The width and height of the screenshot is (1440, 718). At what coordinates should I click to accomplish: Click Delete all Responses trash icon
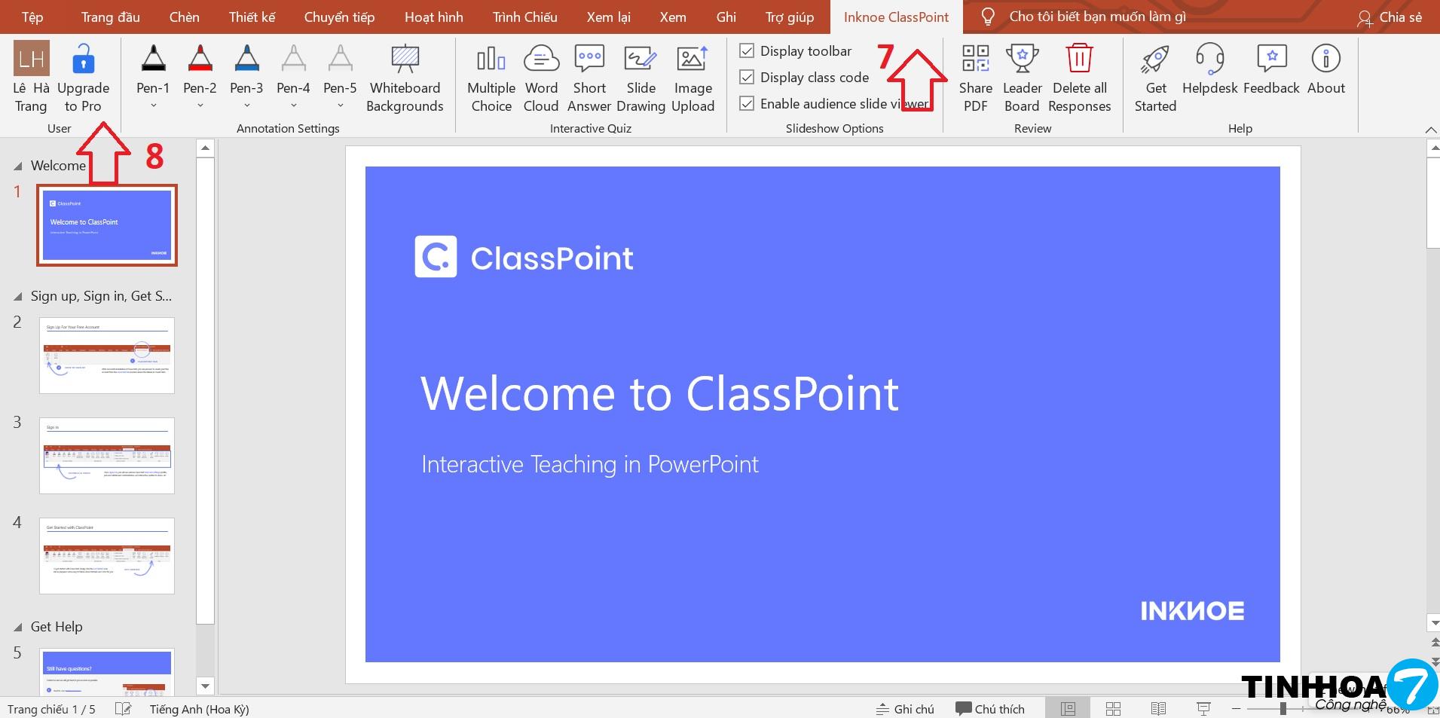(1079, 59)
